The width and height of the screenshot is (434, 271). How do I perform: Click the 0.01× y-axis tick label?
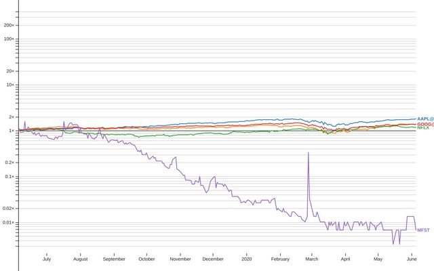click(8, 222)
